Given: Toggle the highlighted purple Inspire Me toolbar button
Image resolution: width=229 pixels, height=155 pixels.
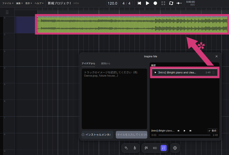Looking at the screenshot, I should [x=163, y=148].
